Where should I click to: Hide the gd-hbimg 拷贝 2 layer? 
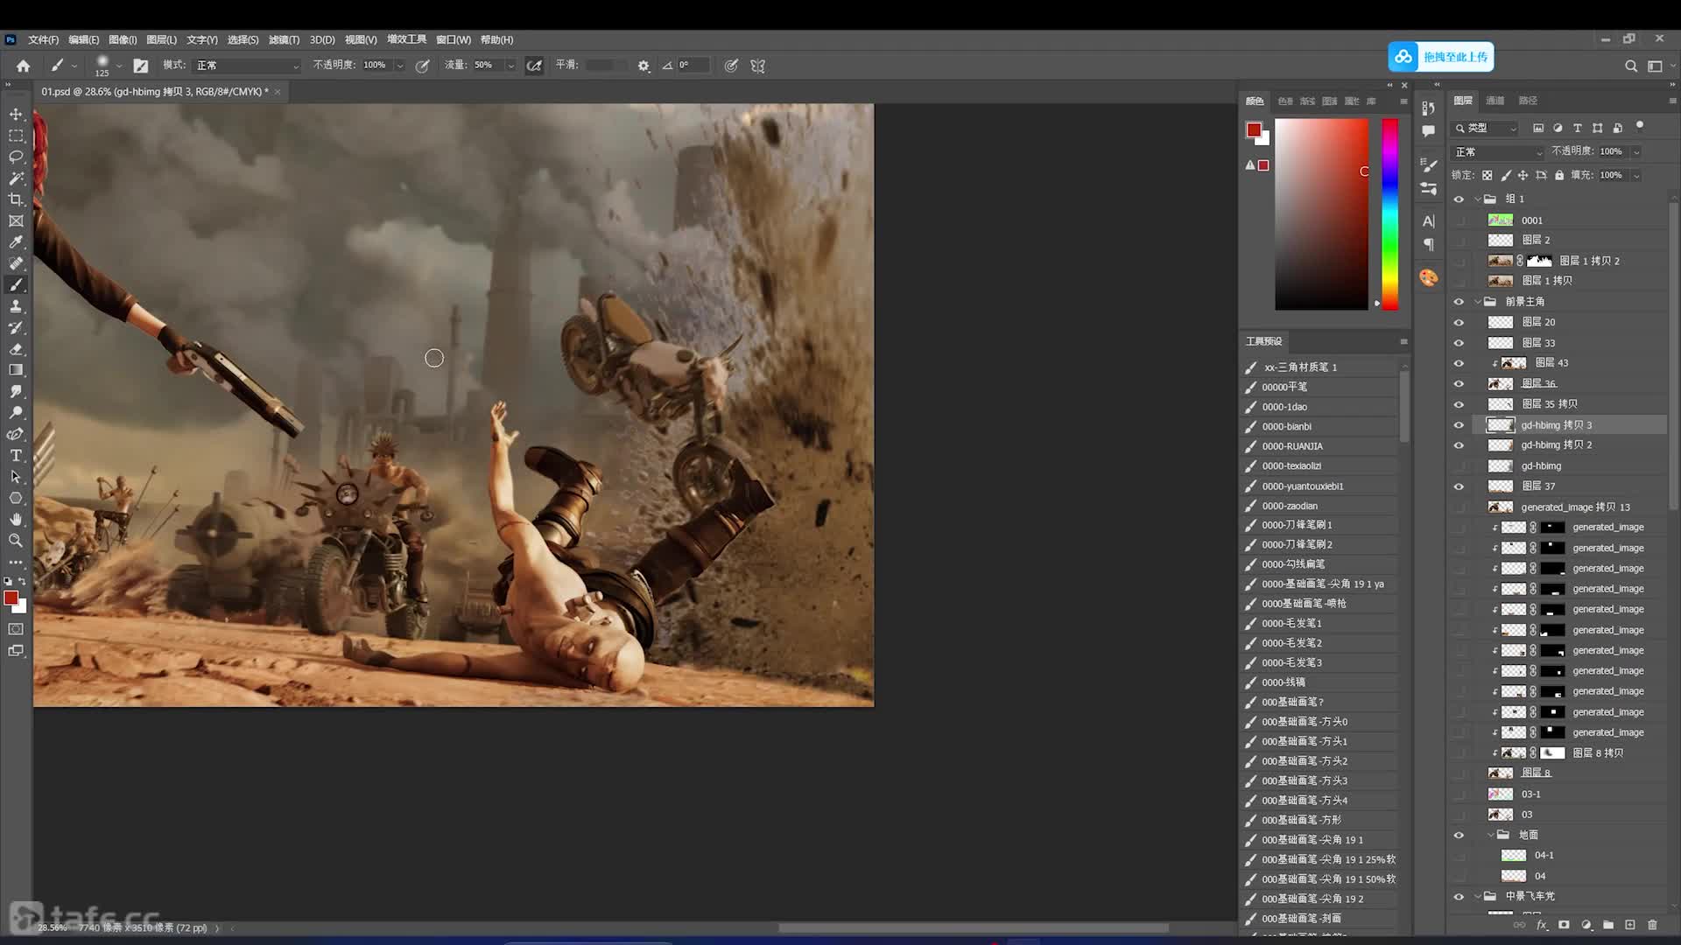(x=1459, y=445)
